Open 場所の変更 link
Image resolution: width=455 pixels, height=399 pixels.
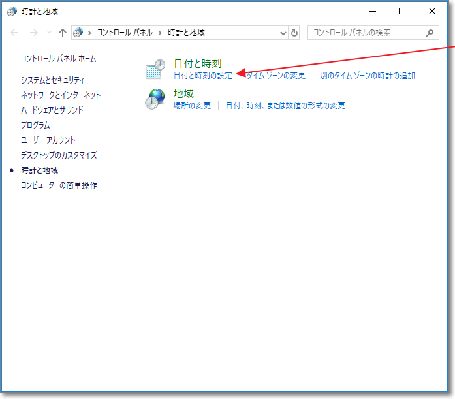pyautogui.click(x=192, y=106)
